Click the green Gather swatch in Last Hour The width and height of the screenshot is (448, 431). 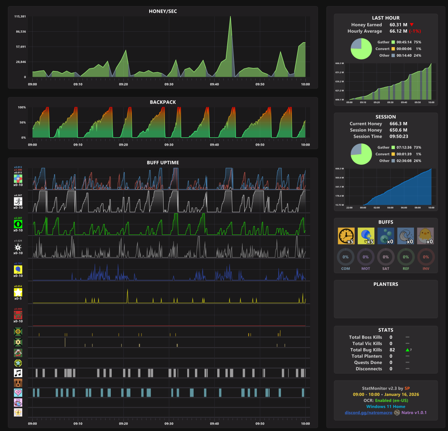(x=393, y=42)
